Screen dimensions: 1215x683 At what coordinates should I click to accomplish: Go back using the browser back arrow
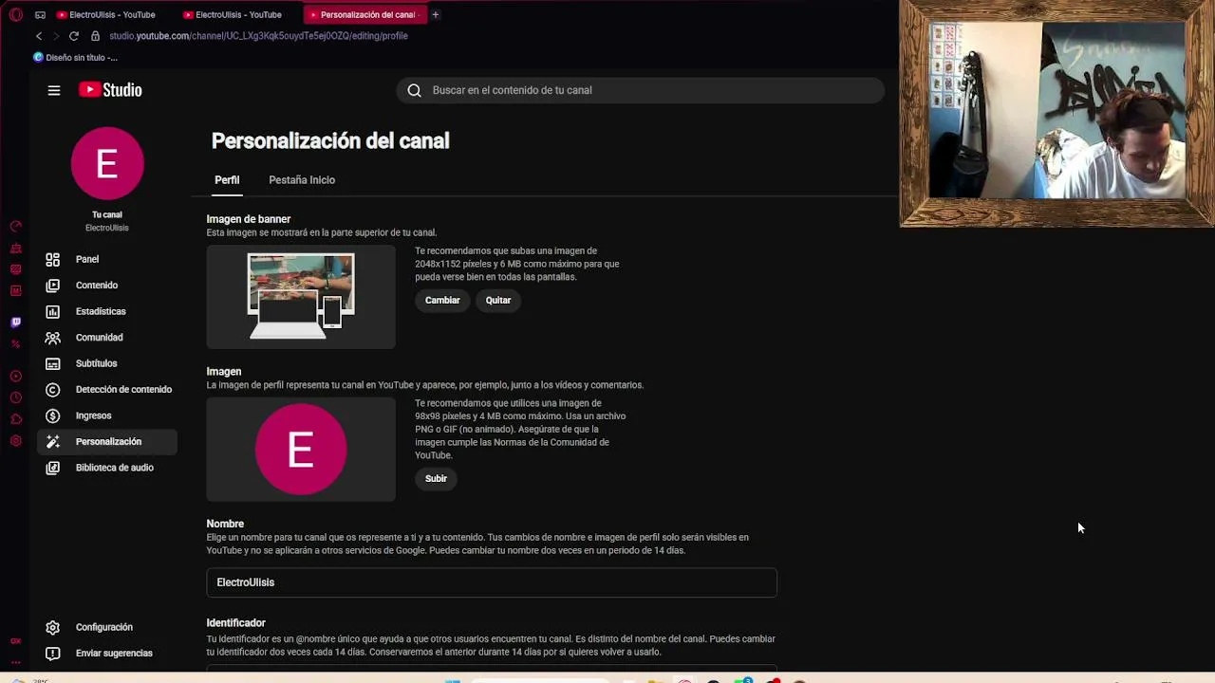pyautogui.click(x=39, y=36)
